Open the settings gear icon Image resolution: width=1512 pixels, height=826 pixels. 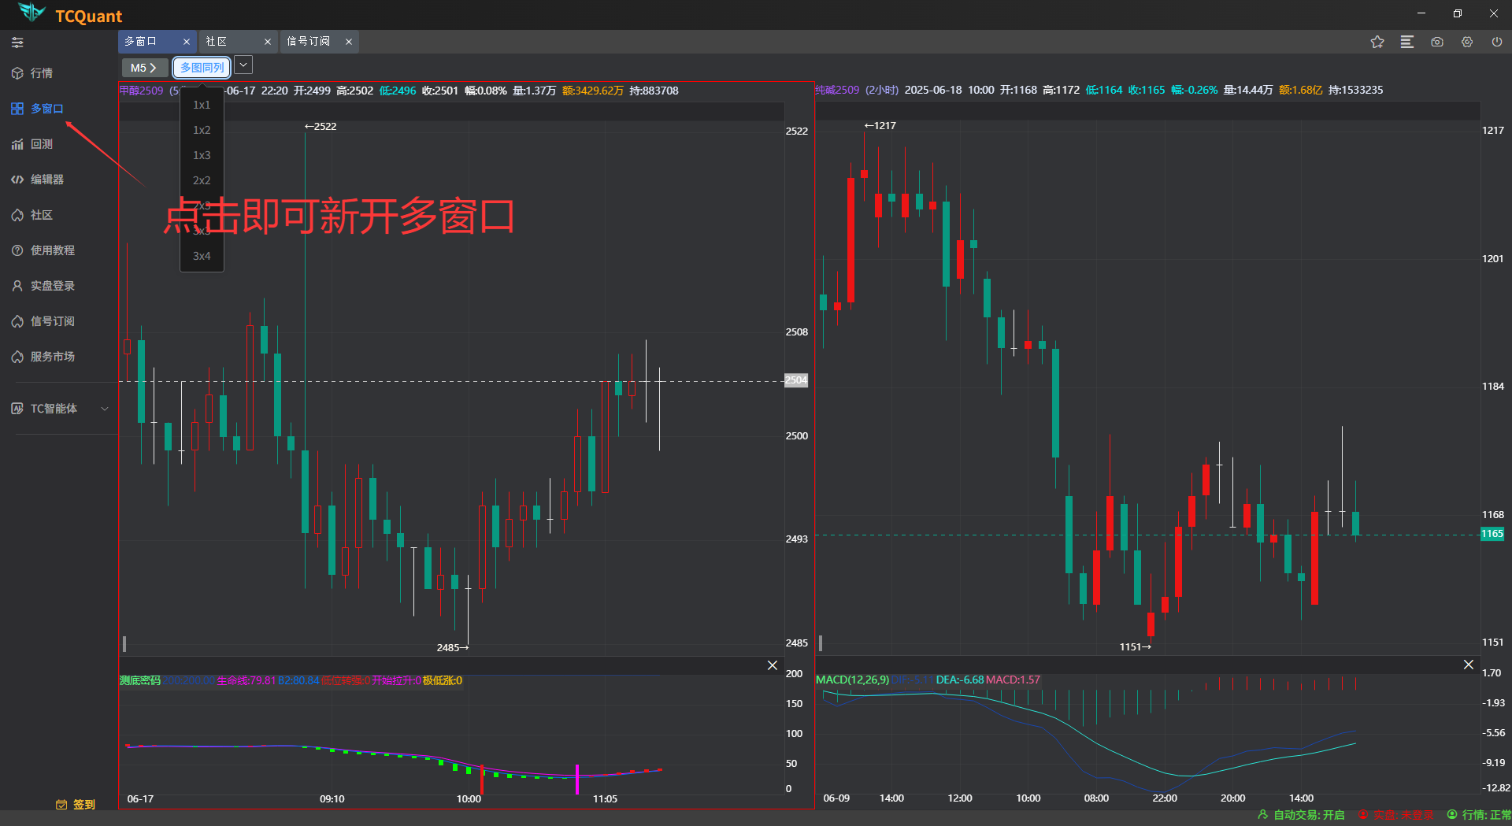click(1466, 42)
